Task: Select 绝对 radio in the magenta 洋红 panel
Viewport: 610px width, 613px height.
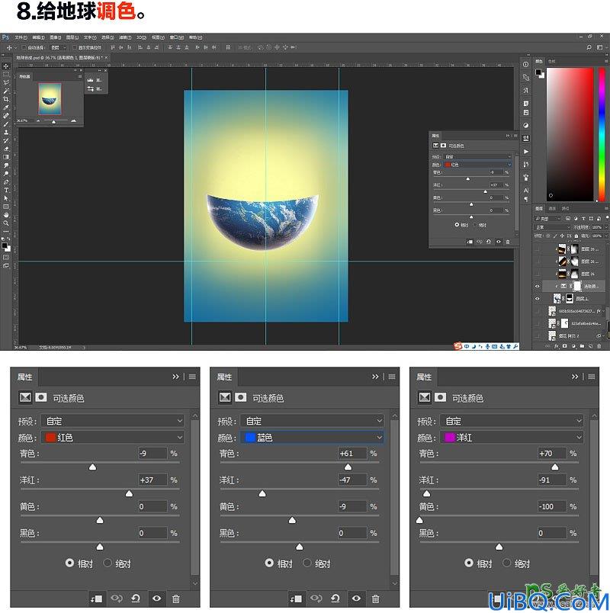Action: 507,563
